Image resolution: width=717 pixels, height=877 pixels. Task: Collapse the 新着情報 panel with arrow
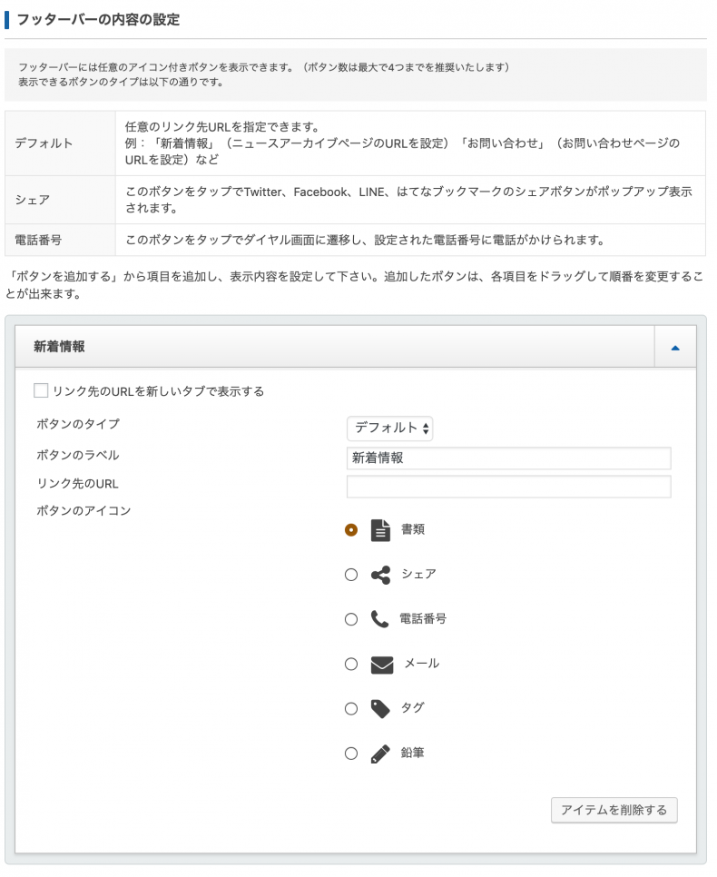[x=675, y=347]
